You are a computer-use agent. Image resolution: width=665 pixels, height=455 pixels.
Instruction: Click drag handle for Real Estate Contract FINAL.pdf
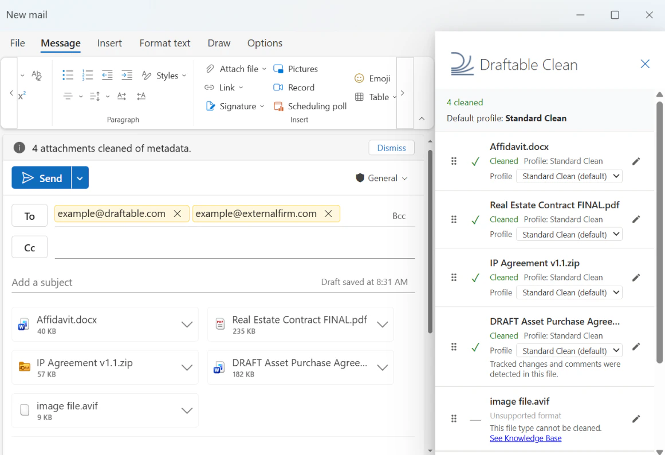click(x=454, y=219)
